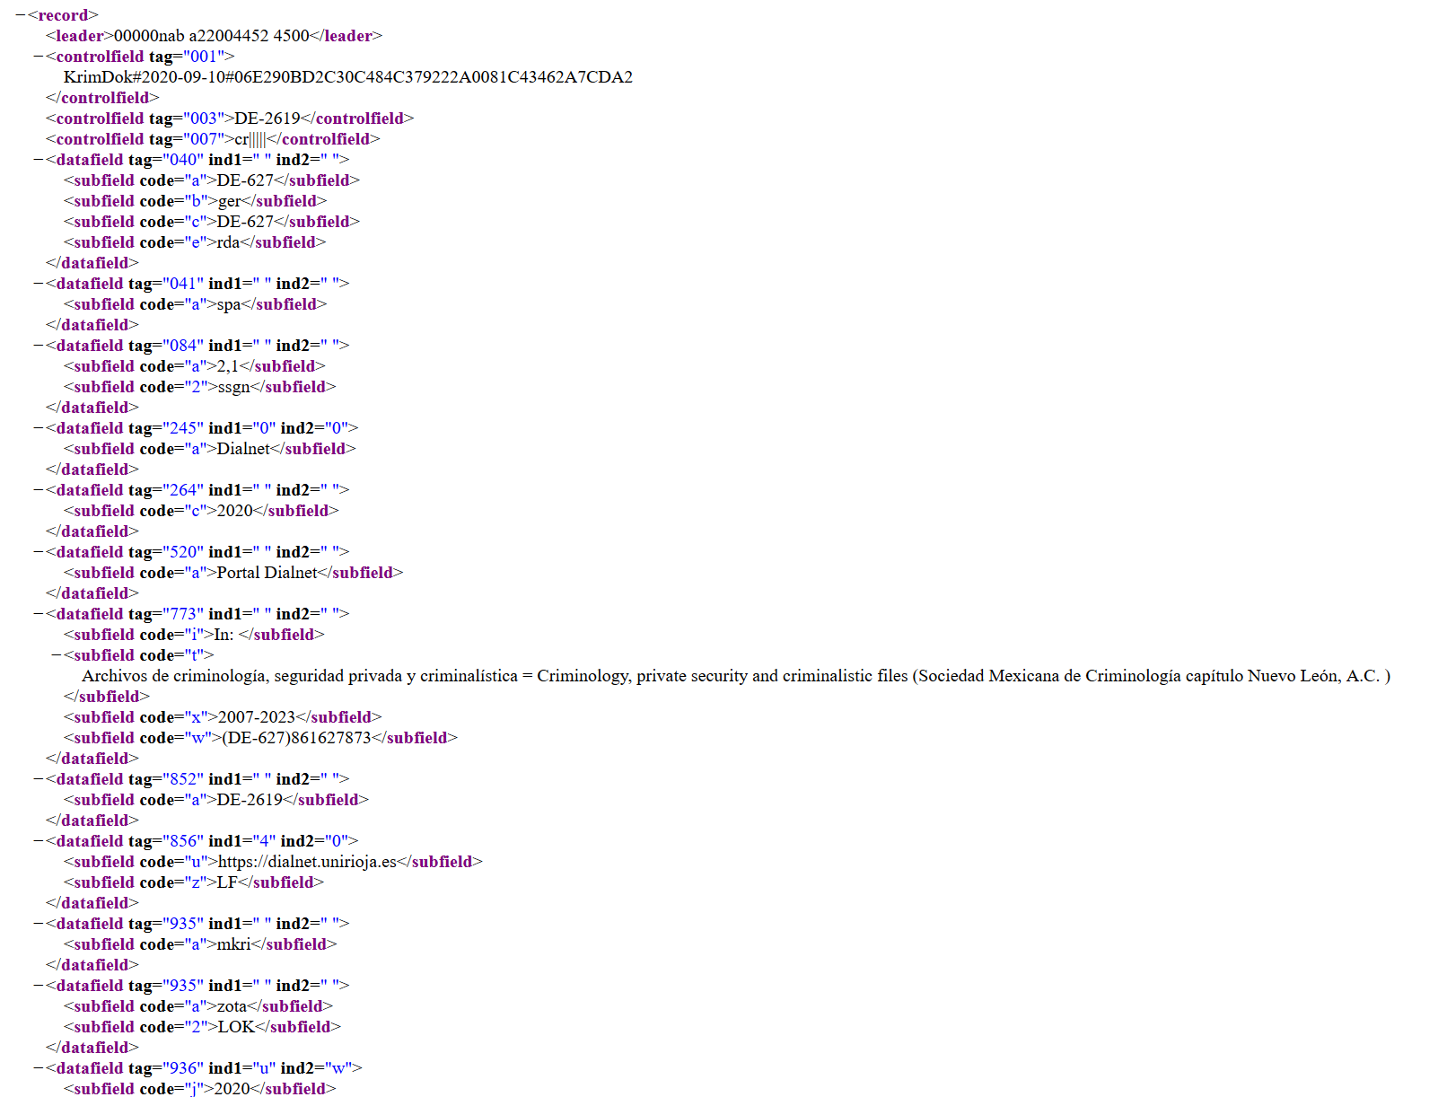Click subfield value ssgn

click(x=233, y=387)
